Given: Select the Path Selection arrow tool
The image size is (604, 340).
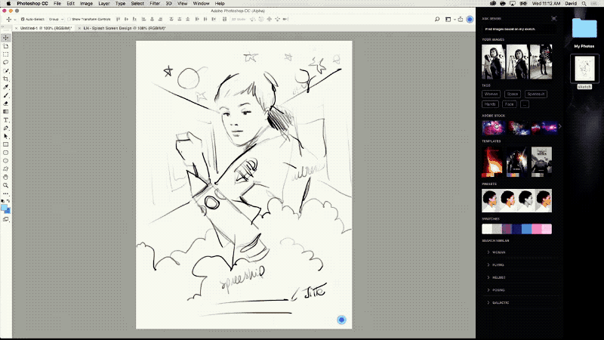Looking at the screenshot, I should pos(6,136).
